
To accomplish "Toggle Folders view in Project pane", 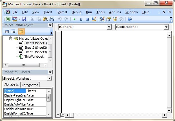I will pos(21,32).
